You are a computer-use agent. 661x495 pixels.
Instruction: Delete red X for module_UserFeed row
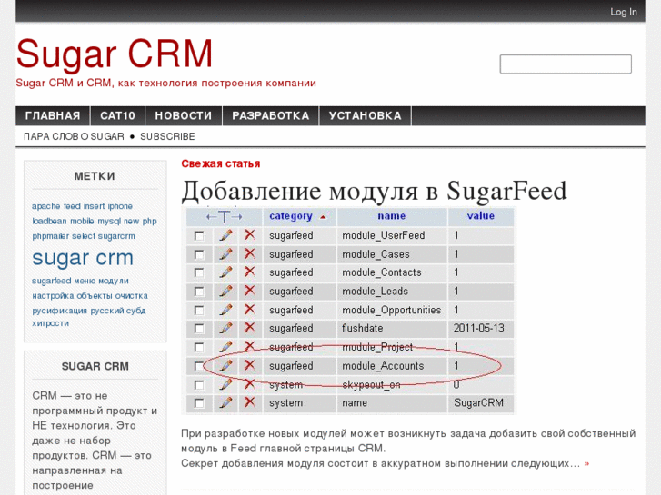pyautogui.click(x=249, y=234)
